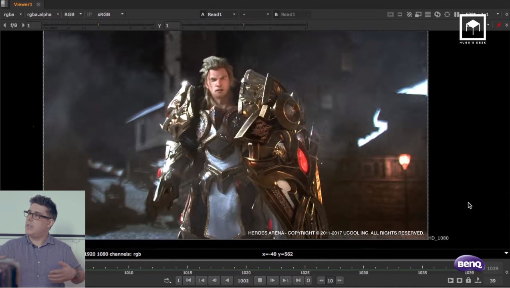Click the gain slider track
Image resolution: width=510 pixels, height=288 pixels.
point(99,26)
